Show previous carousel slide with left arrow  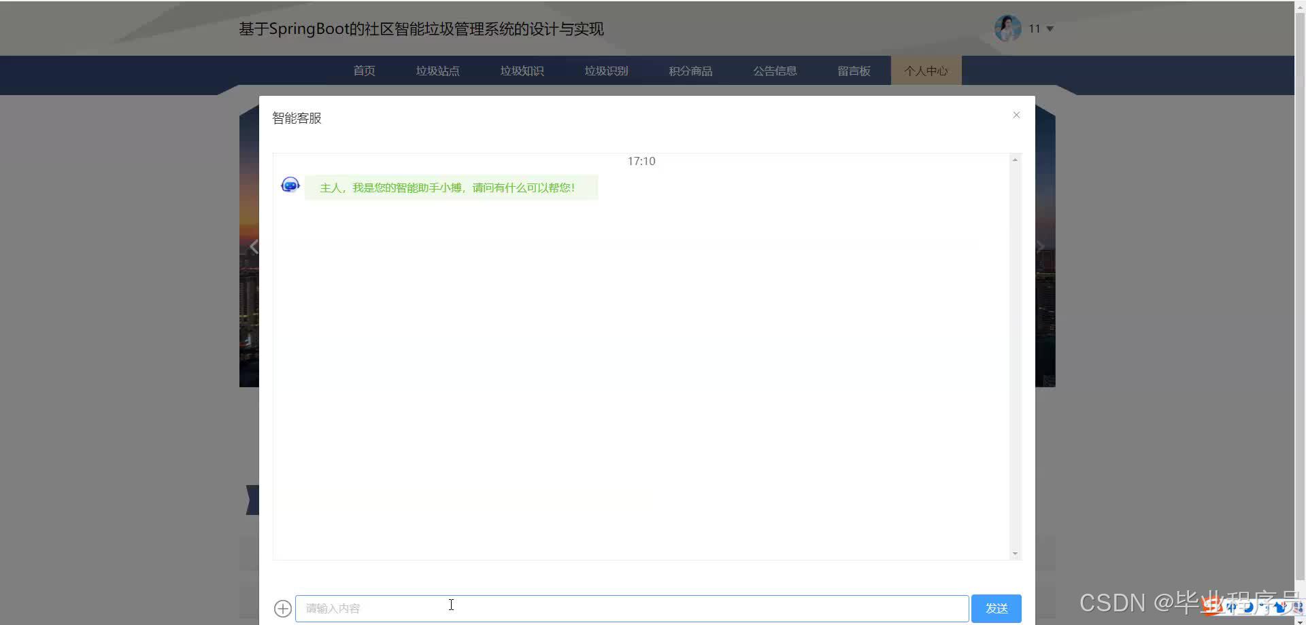click(254, 247)
